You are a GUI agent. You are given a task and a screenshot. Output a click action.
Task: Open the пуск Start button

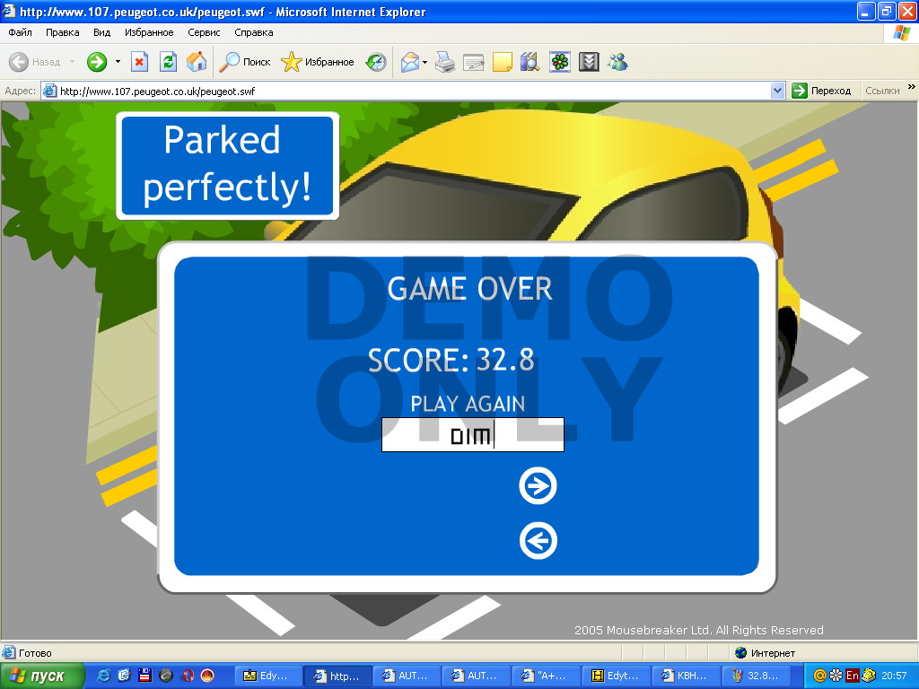(43, 676)
